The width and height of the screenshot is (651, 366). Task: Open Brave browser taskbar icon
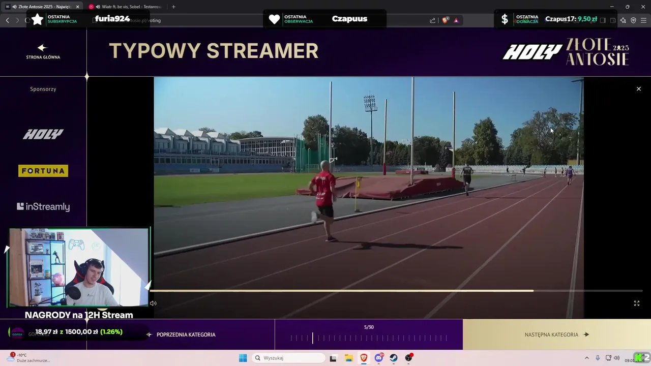(x=364, y=358)
